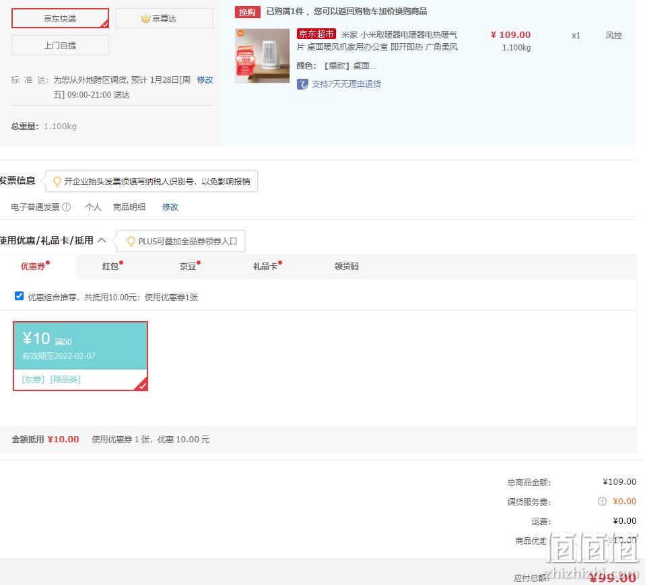
Task: Open 支持7天无理由退货 link
Action: (346, 84)
